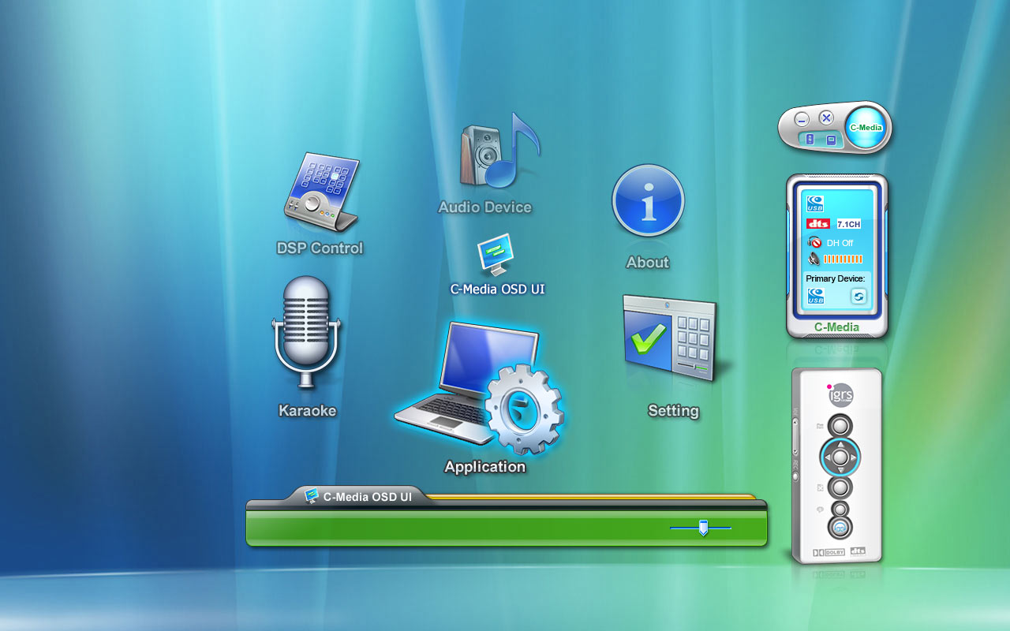
Task: Click the green C-Media text below device panel
Action: [836, 327]
